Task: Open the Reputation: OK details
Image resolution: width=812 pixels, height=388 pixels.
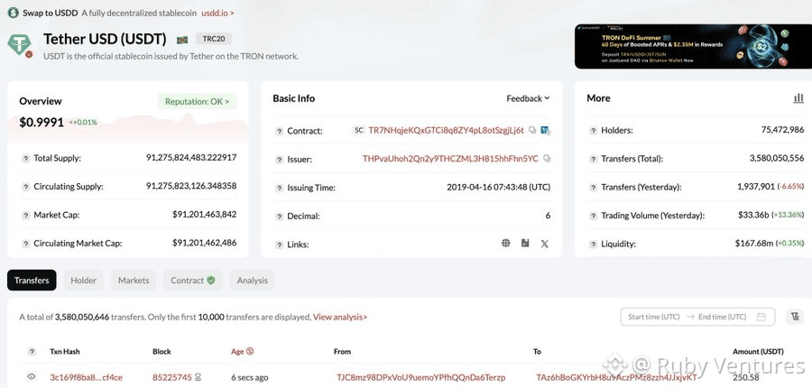Action: 197,102
